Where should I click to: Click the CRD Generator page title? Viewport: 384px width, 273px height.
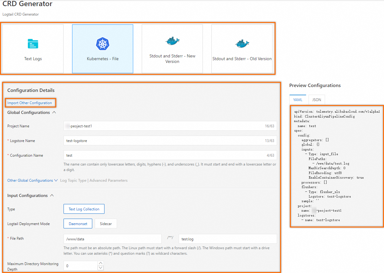(x=27, y=4)
